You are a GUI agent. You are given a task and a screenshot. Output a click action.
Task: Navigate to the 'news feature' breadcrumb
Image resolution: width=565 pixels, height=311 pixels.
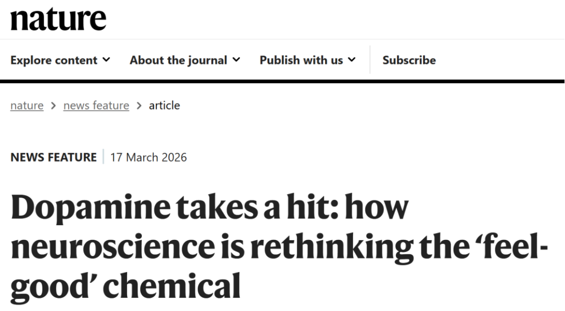coord(96,105)
